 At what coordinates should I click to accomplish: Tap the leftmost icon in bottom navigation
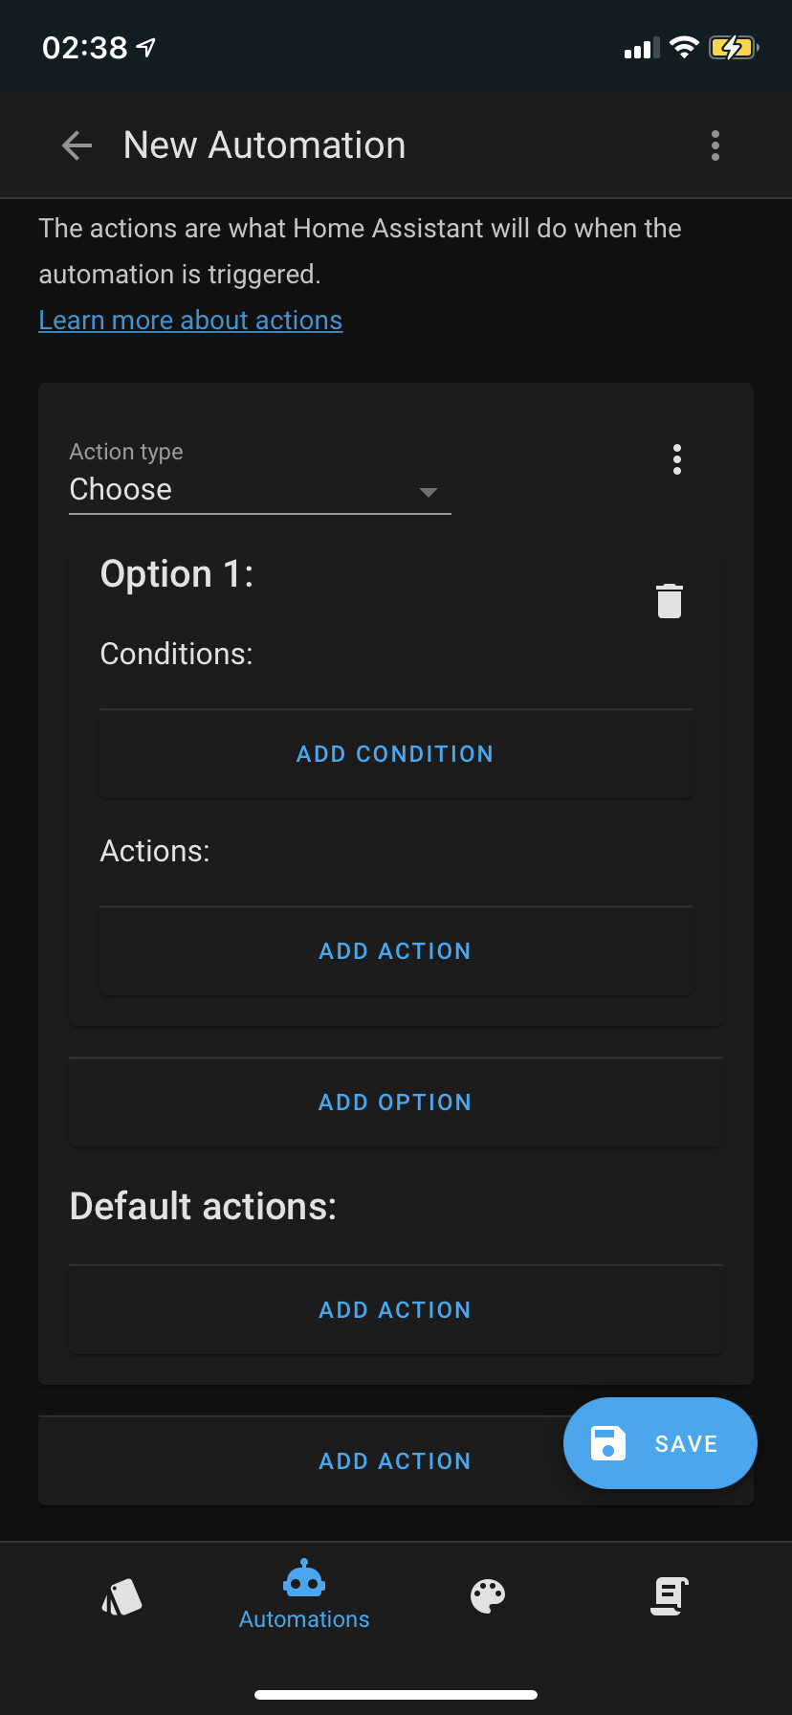(121, 1595)
